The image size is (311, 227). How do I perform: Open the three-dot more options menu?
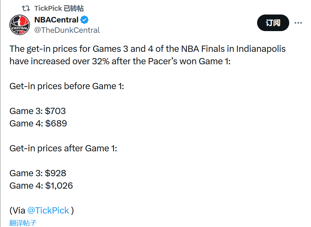(298, 23)
